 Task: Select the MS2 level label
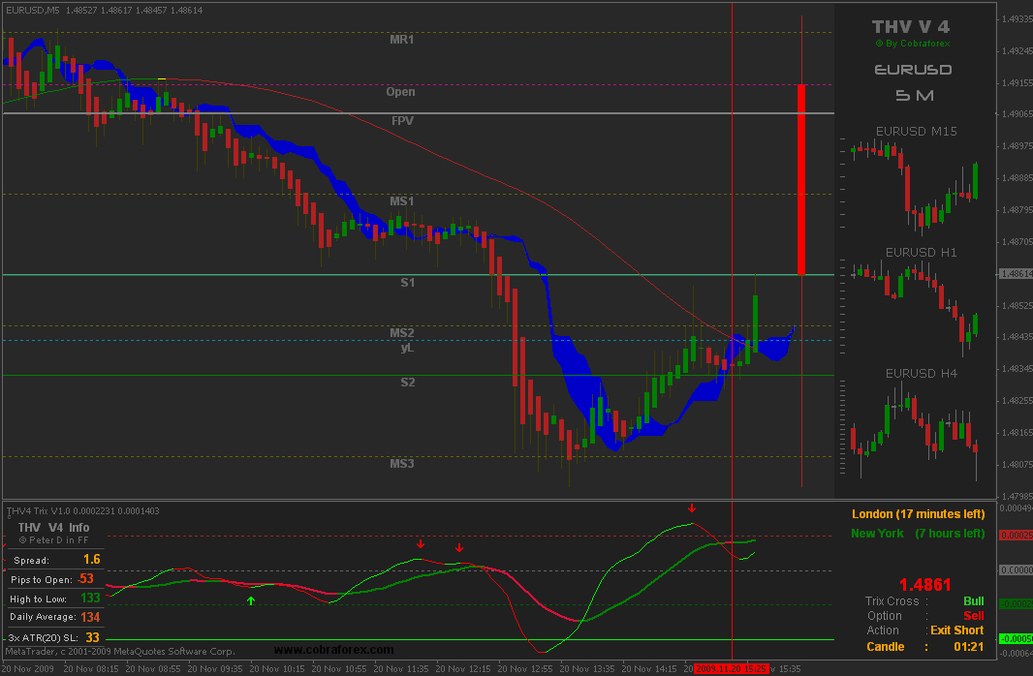(x=402, y=332)
